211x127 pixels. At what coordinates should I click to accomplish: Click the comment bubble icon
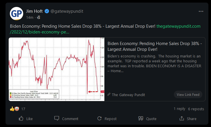pyautogui.click(x=57, y=118)
